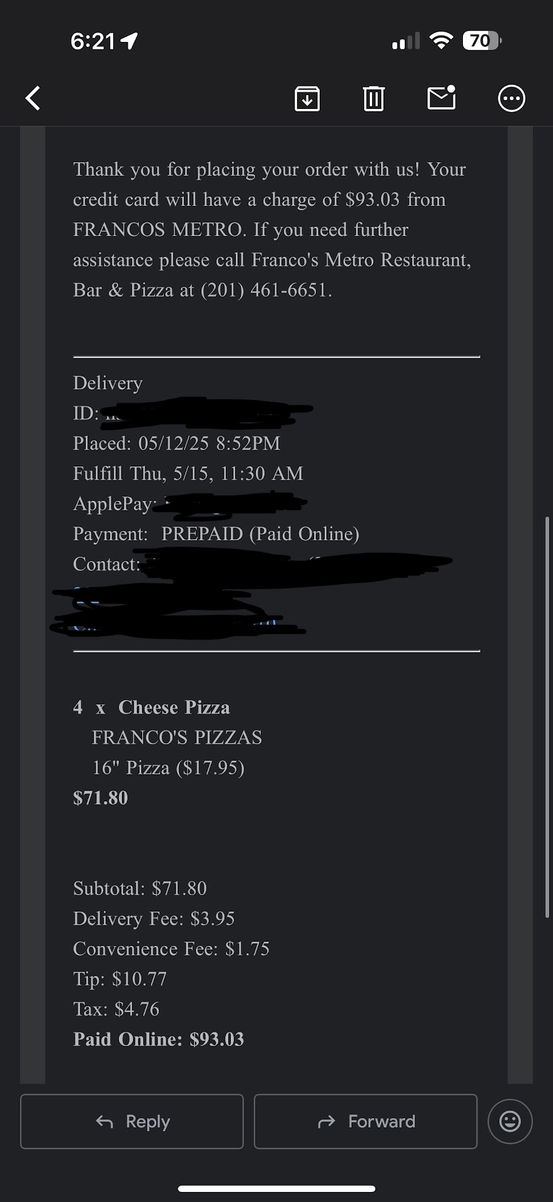Viewport: 553px width, 1202px height.
Task: Tap the Placed 05/12/25 8:52PM line
Action: (176, 443)
